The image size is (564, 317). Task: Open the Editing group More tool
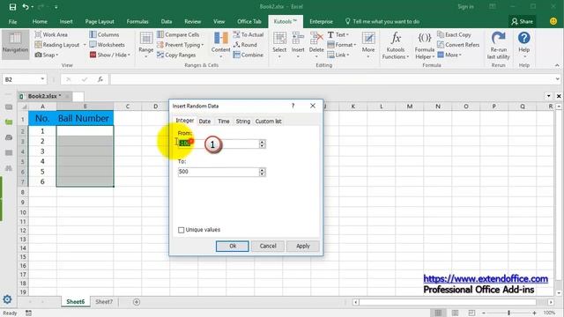click(368, 44)
